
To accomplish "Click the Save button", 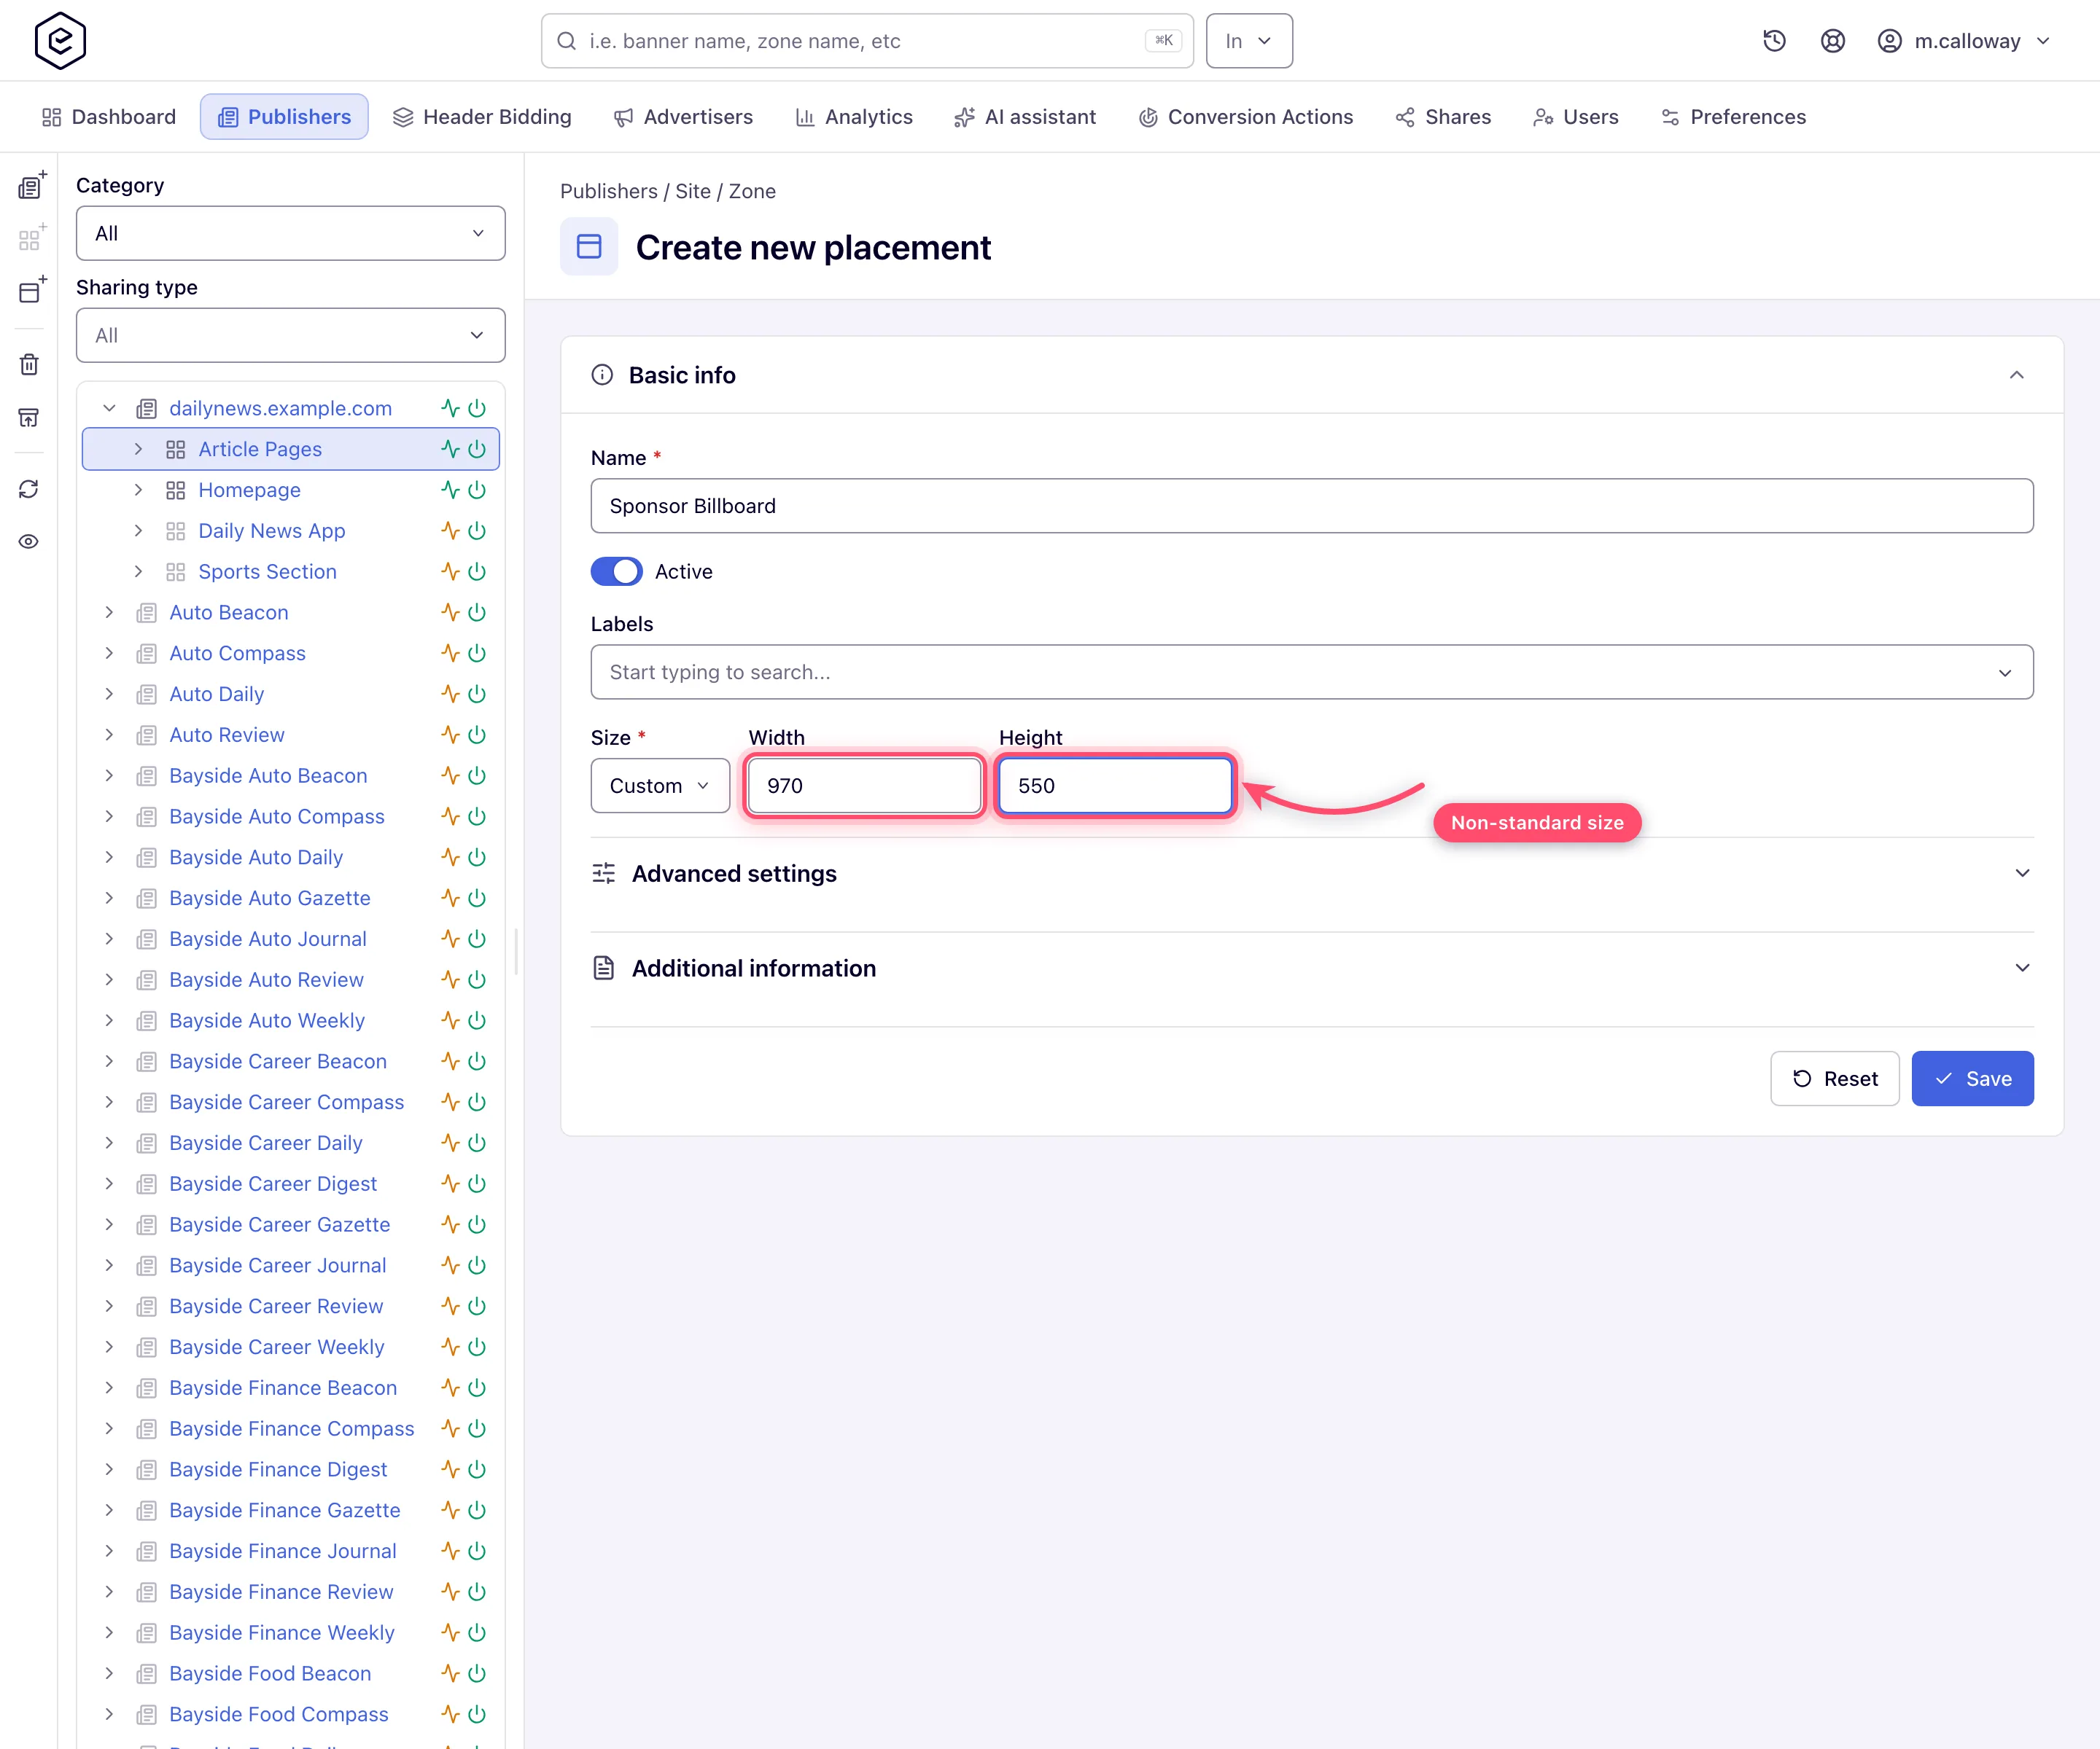I will click(x=1972, y=1079).
